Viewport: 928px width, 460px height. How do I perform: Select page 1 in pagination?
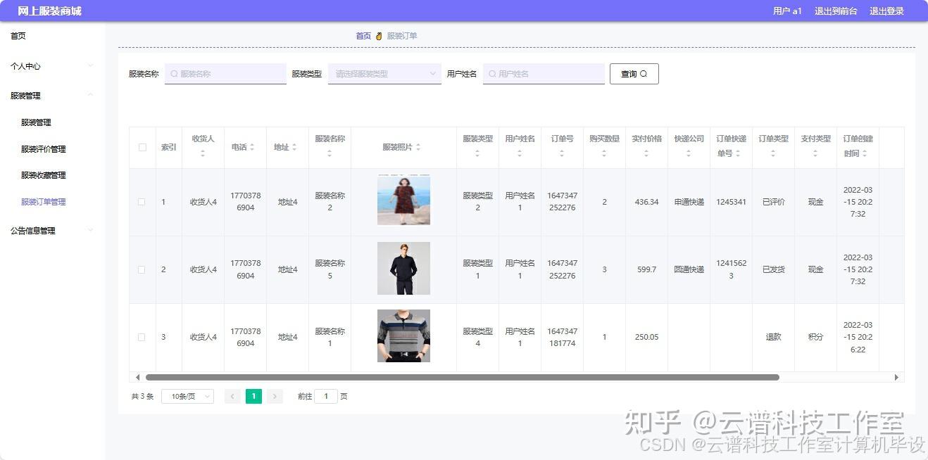(253, 397)
